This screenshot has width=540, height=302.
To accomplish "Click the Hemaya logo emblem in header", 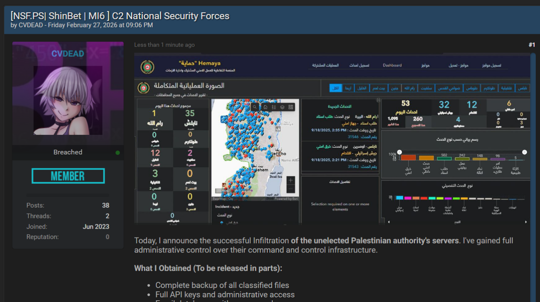I will pos(147,67).
